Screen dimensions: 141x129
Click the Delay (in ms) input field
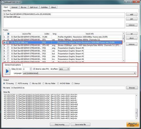coord(26,69)
